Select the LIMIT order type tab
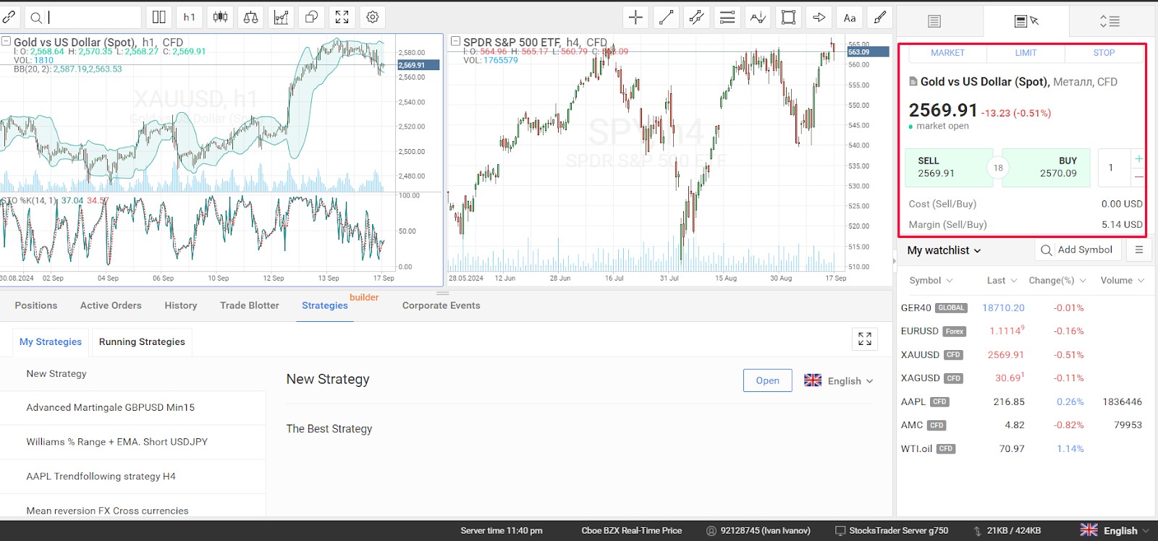This screenshot has height=541, width=1158. (1026, 53)
